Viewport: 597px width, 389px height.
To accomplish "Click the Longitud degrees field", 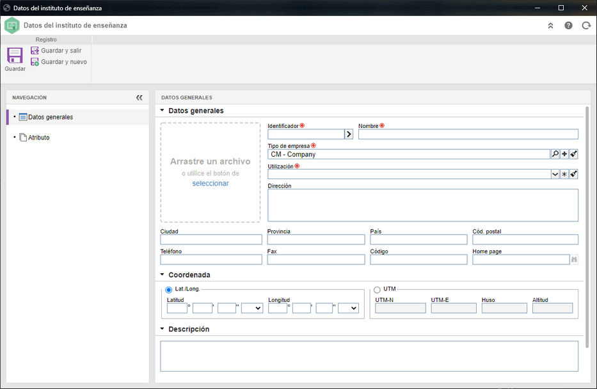I will click(x=278, y=308).
